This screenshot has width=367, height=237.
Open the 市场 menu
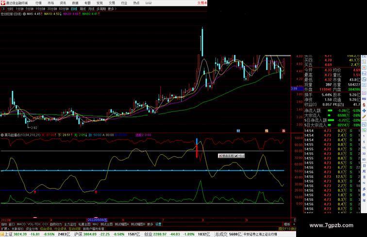[51, 3]
